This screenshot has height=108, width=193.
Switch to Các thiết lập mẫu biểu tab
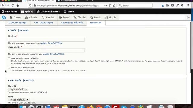click(x=72, y=23)
